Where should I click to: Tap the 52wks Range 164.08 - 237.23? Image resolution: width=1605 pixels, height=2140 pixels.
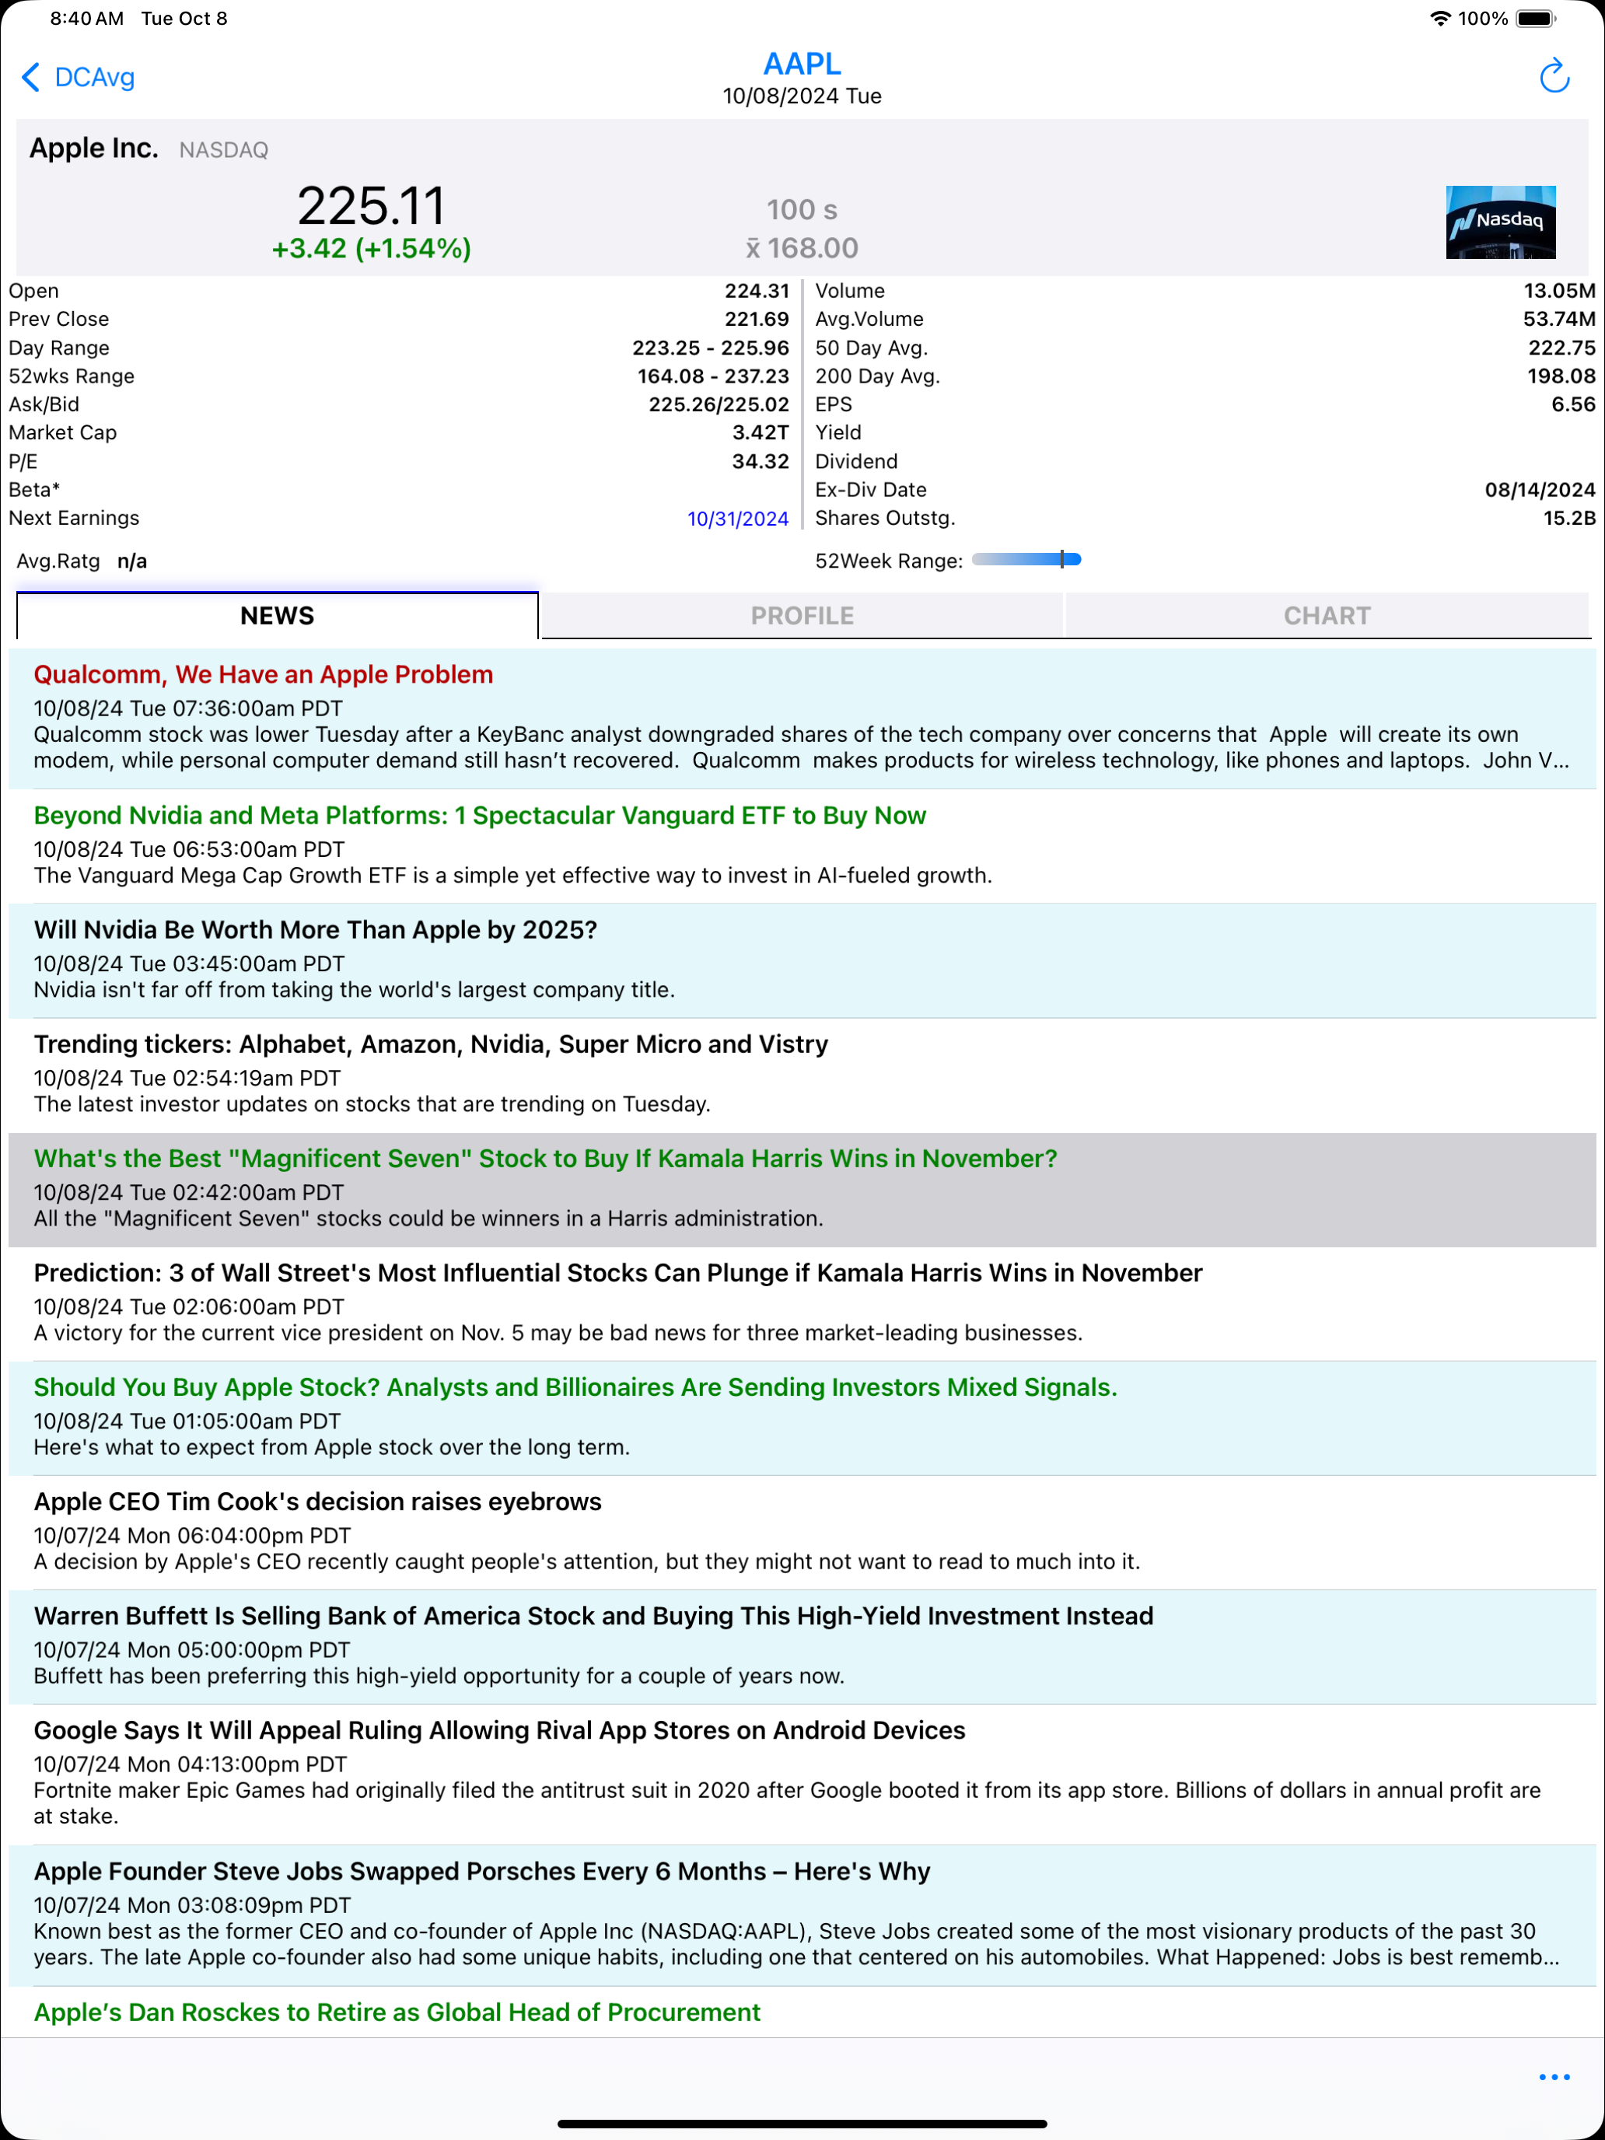[x=713, y=376]
